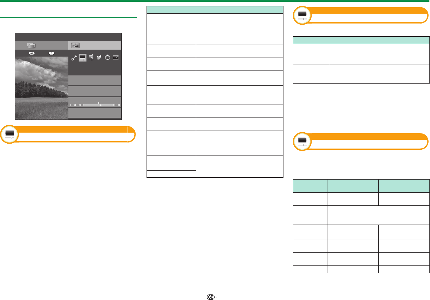Select the leaf ECO menu icon
430x300 pixels.
99,58
